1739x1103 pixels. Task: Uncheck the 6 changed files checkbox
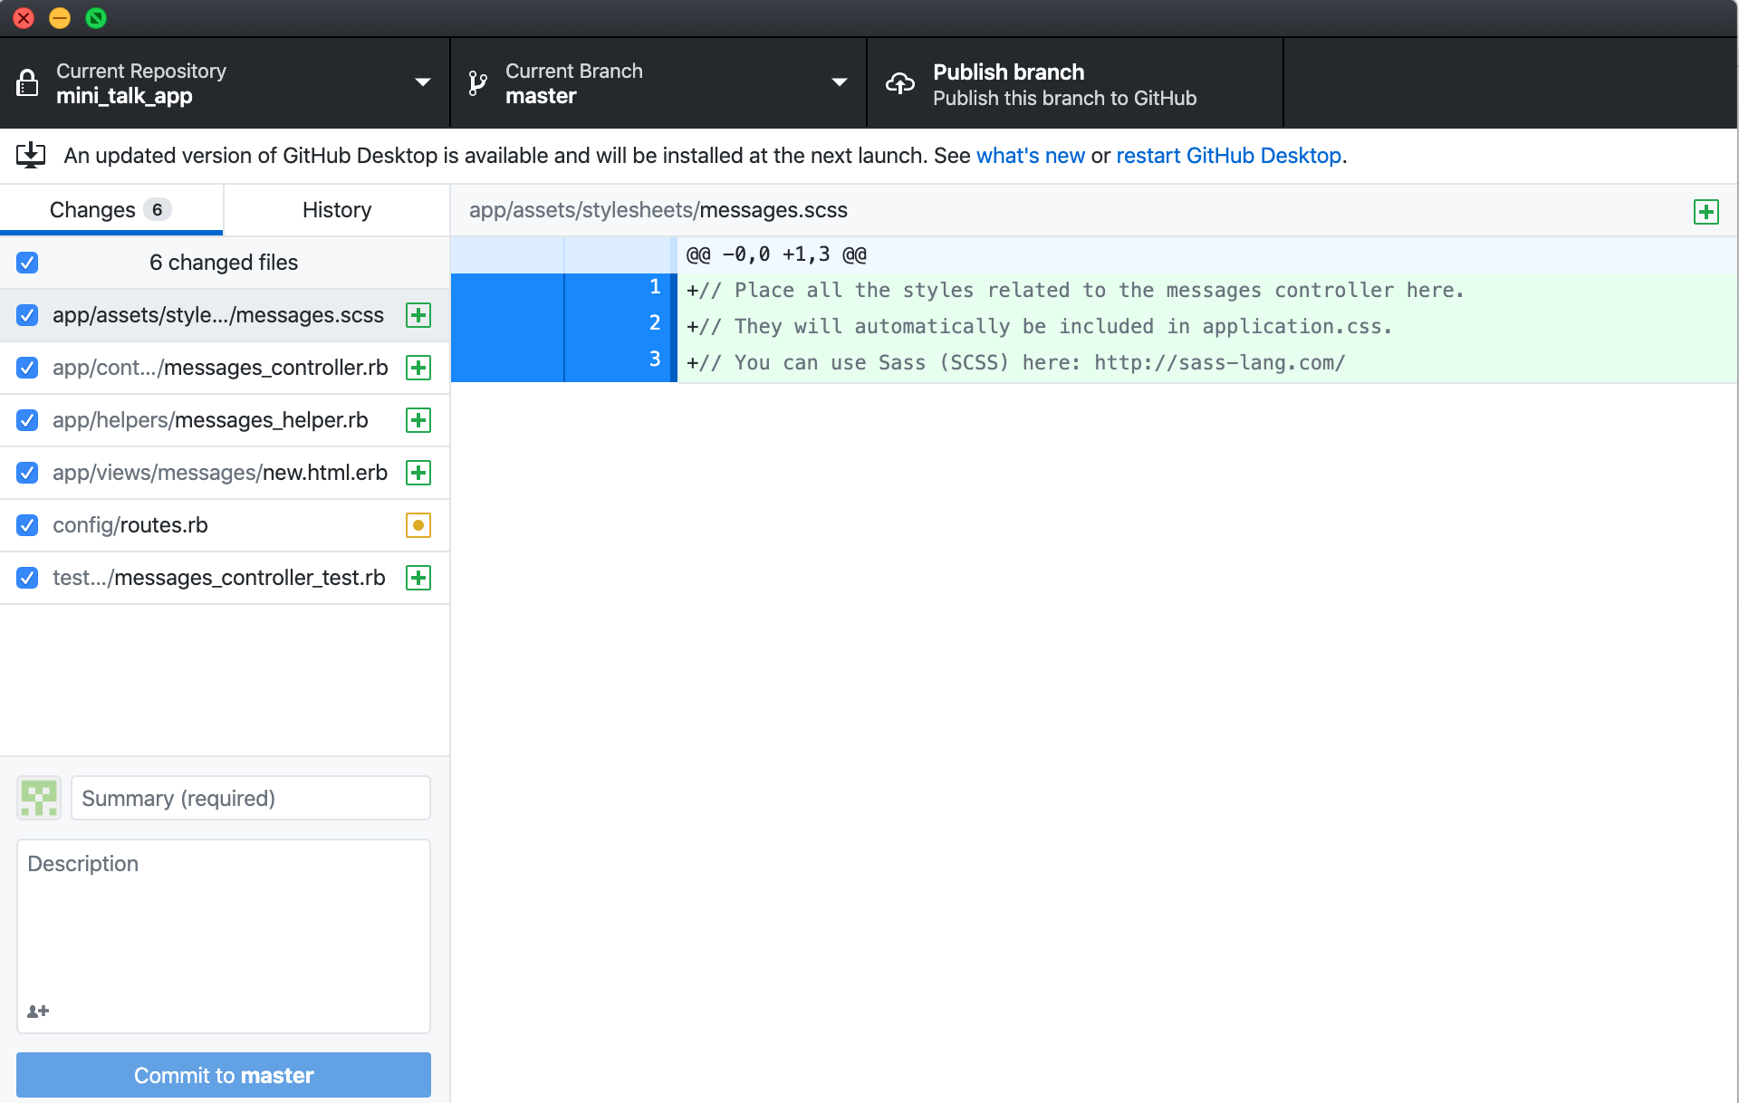[27, 263]
